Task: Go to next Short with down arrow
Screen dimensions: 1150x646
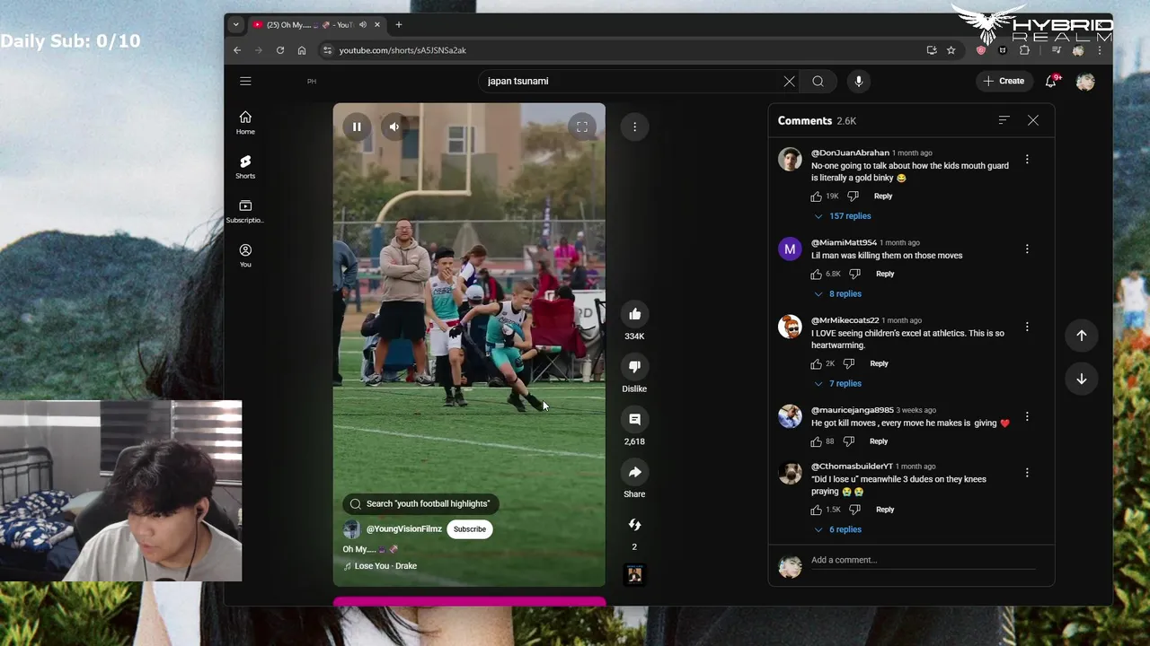Action: tap(1082, 379)
